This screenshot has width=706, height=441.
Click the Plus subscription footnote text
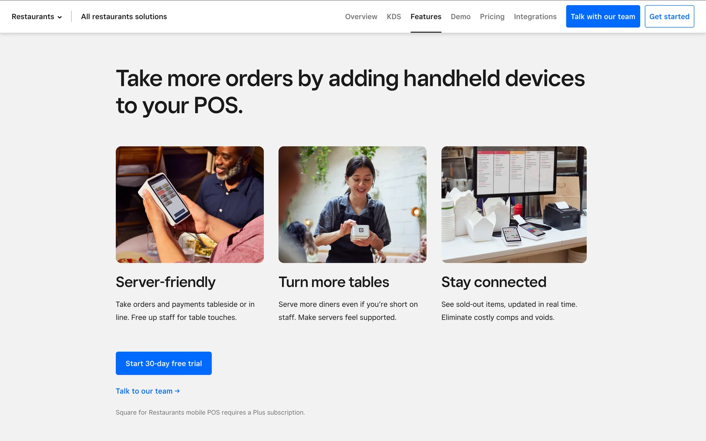tap(210, 412)
